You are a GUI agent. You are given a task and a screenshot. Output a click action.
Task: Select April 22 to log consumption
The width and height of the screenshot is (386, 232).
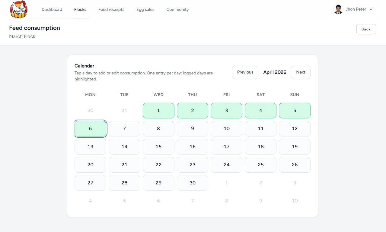click(x=158, y=165)
